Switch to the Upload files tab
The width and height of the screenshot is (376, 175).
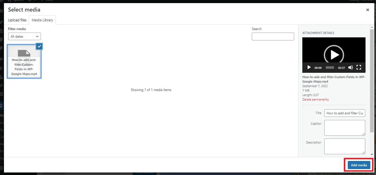point(17,20)
